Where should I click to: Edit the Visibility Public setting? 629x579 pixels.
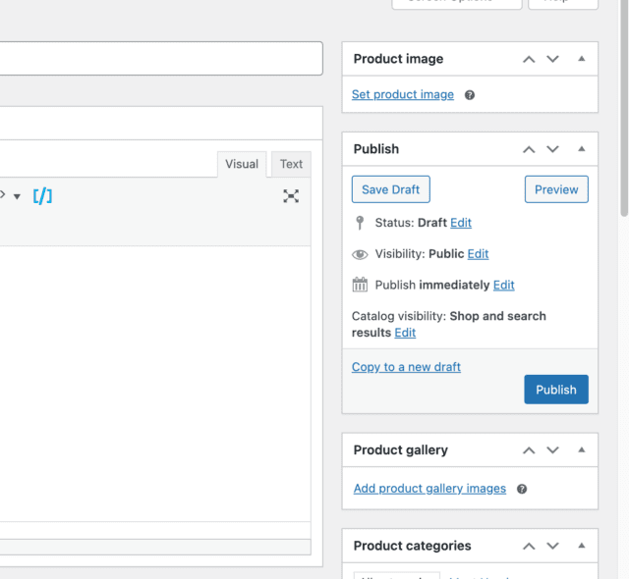pyautogui.click(x=478, y=254)
